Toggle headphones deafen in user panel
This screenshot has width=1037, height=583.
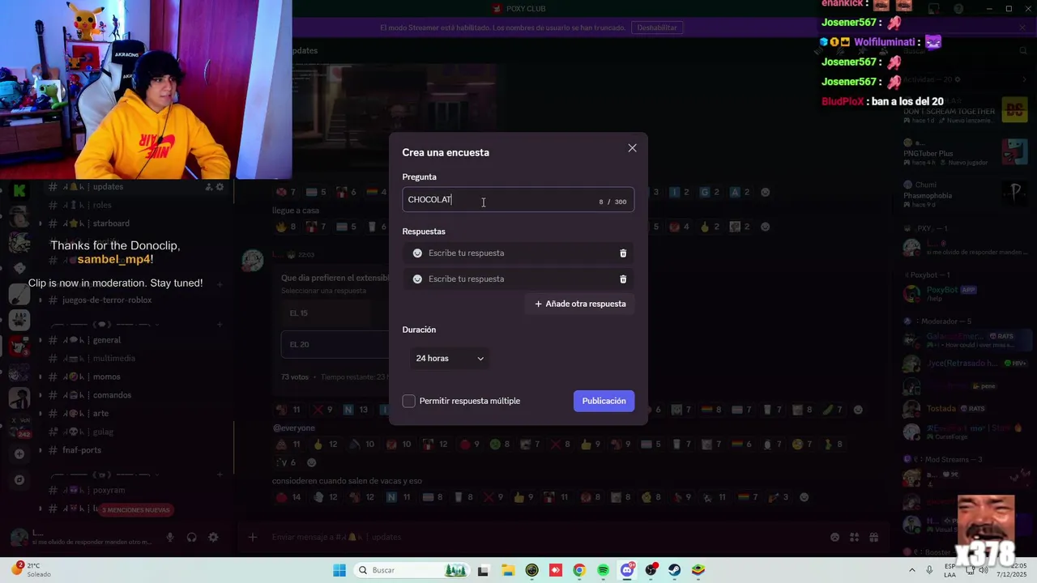point(192,537)
